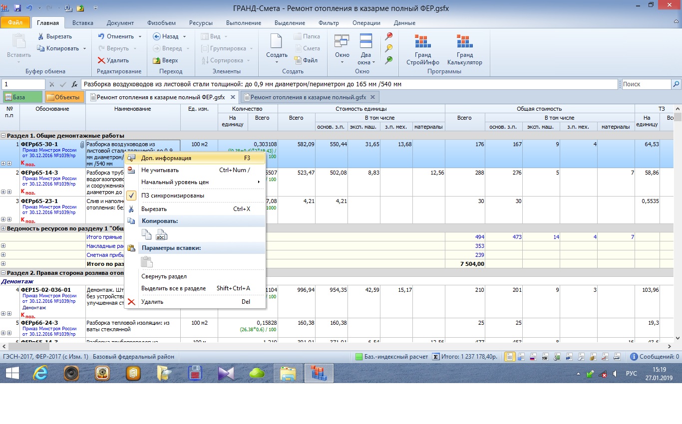Collapse Раздел 1 Общие демонтажные работы
682x424 pixels.
pyautogui.click(x=3, y=136)
